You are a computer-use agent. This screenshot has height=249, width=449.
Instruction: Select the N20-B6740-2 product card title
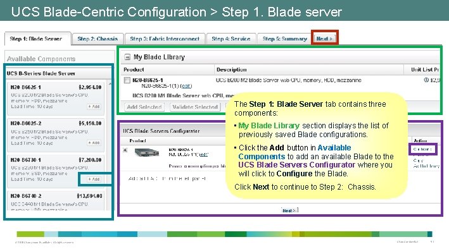pyautogui.click(x=26, y=196)
